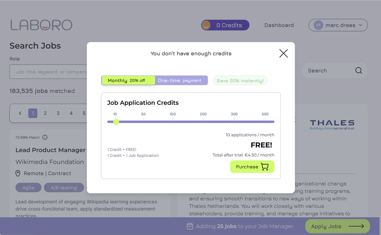Click the location pin icon
381x235 pixels.
pyautogui.click(x=18, y=174)
